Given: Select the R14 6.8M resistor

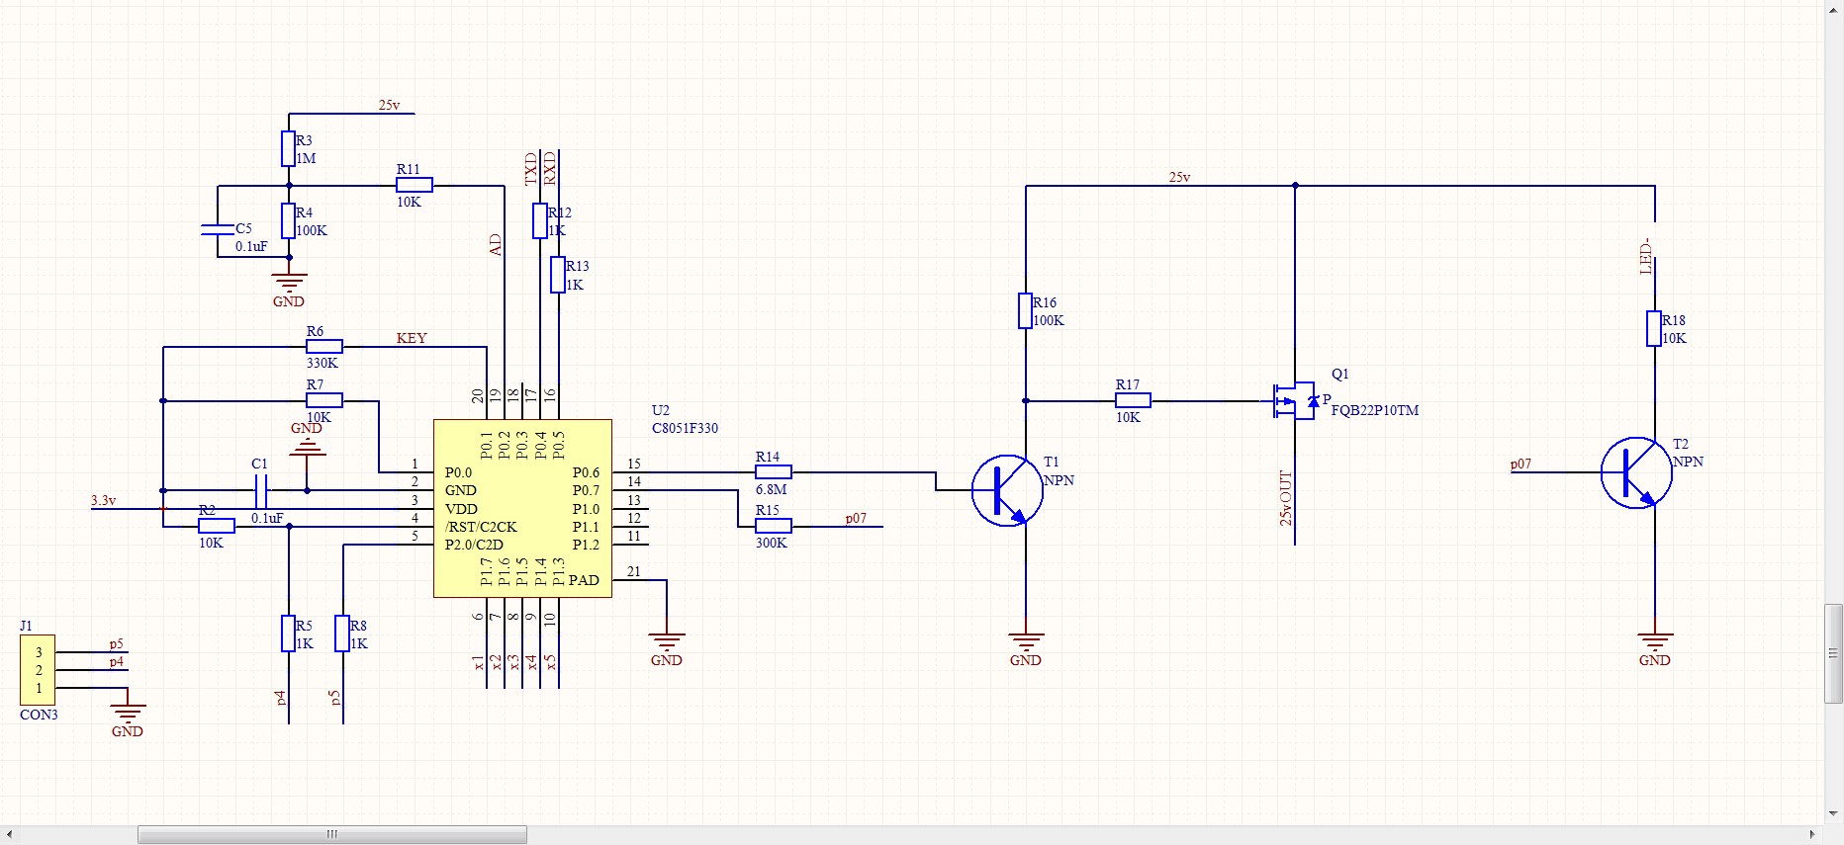Looking at the screenshot, I should (773, 472).
